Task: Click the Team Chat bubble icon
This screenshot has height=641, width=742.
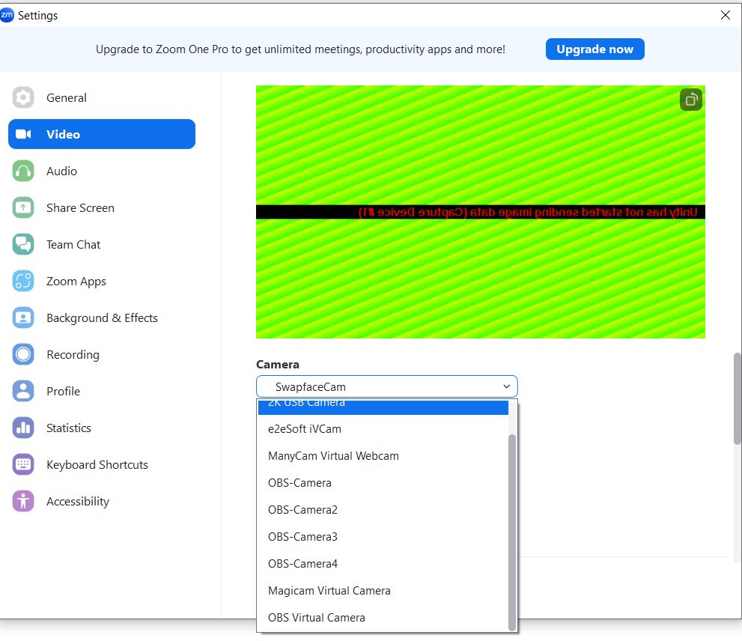Action: [23, 244]
